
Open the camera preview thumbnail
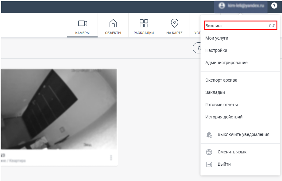[x=59, y=109]
